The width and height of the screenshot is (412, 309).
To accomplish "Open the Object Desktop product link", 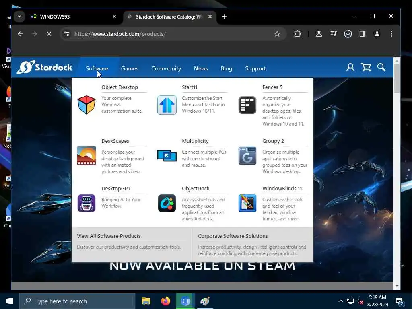I will pyautogui.click(x=119, y=87).
